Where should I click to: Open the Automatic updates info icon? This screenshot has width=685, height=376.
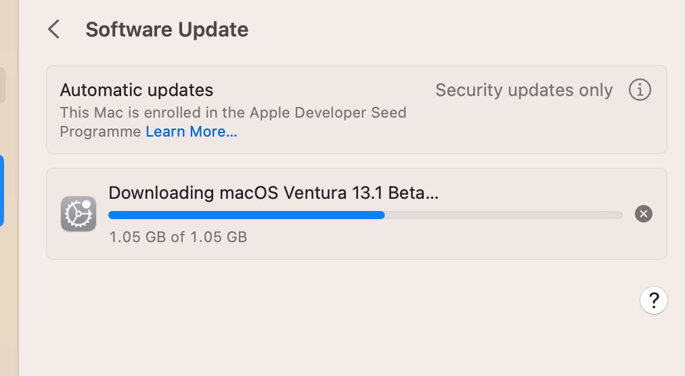pos(640,90)
